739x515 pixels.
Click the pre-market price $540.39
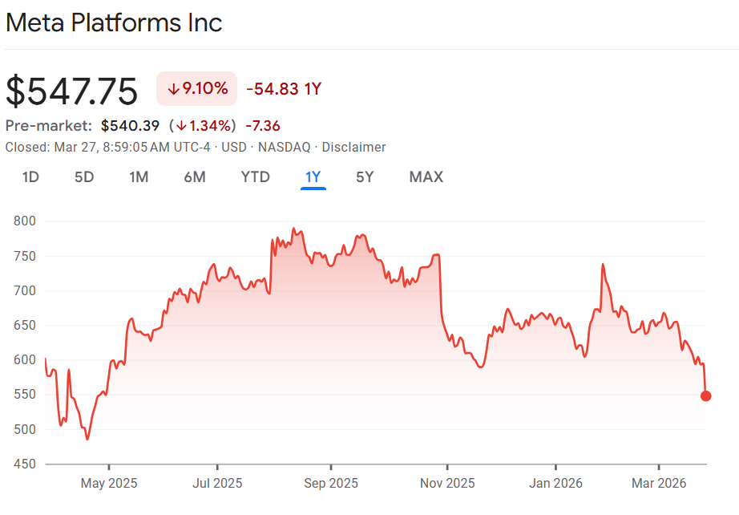click(x=131, y=126)
